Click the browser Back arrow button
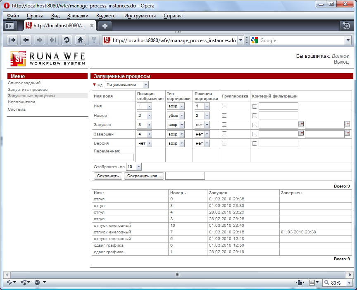This screenshot has height=290, width=357. [26, 40]
